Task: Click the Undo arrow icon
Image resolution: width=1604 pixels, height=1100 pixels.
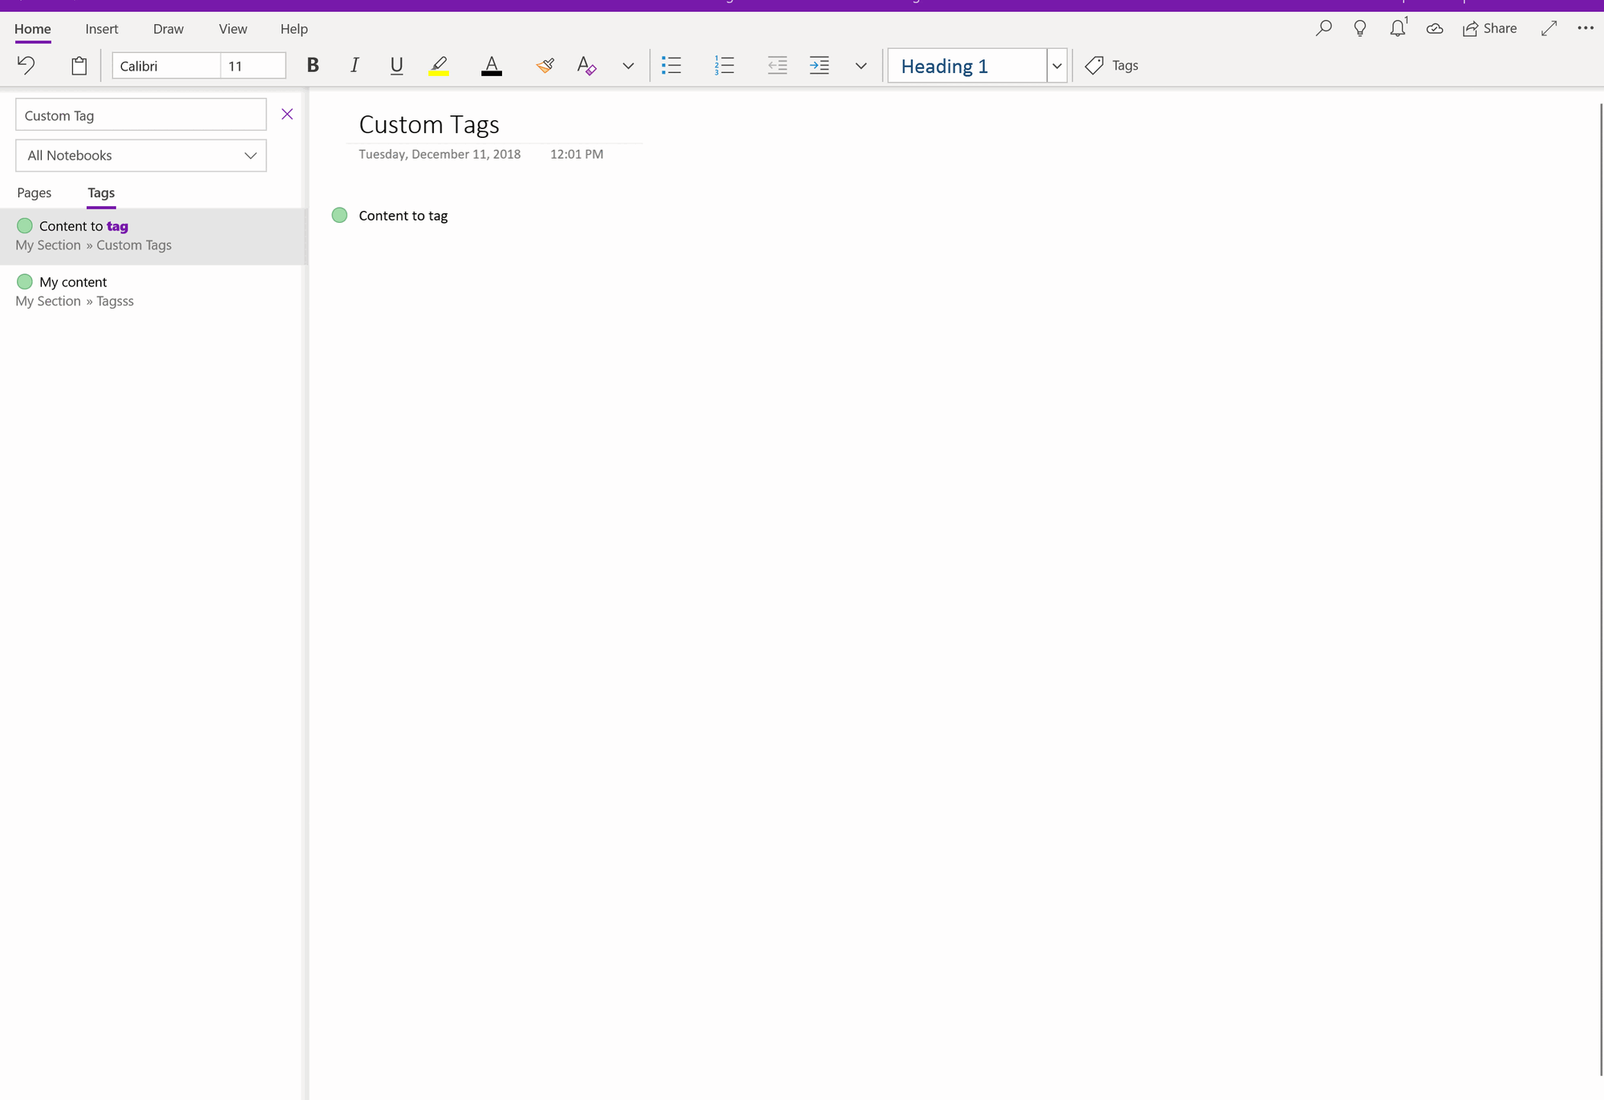Action: point(26,65)
